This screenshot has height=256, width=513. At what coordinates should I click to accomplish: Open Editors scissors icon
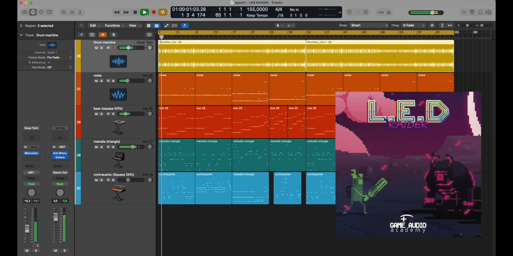point(80,12)
